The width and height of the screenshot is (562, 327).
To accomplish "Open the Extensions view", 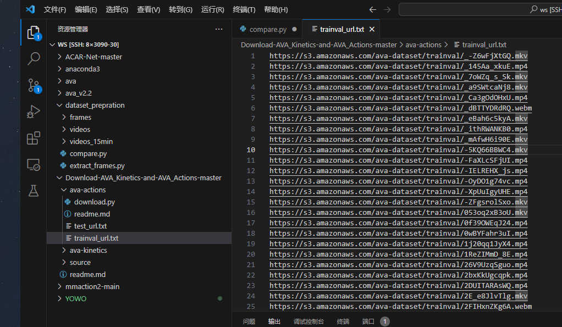I will [33, 138].
